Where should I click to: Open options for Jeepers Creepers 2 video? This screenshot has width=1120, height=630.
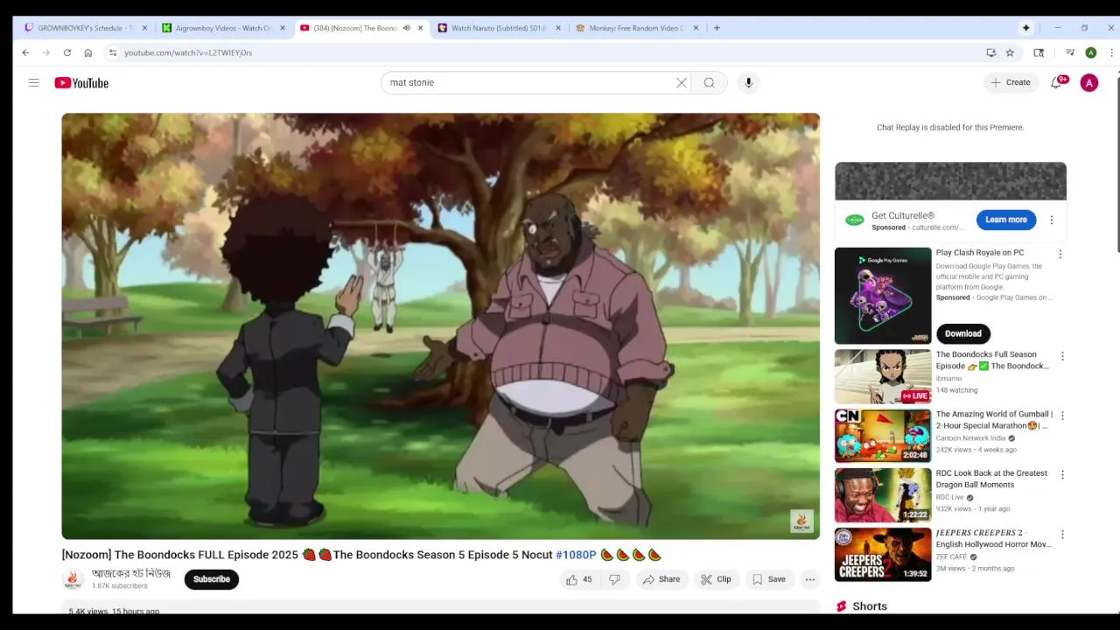1062,535
